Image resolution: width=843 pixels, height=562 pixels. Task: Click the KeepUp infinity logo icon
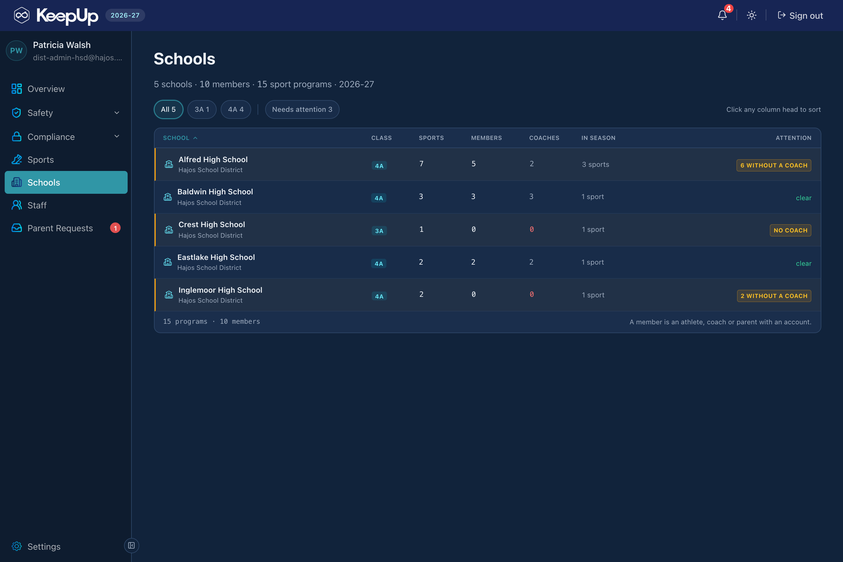(x=21, y=16)
